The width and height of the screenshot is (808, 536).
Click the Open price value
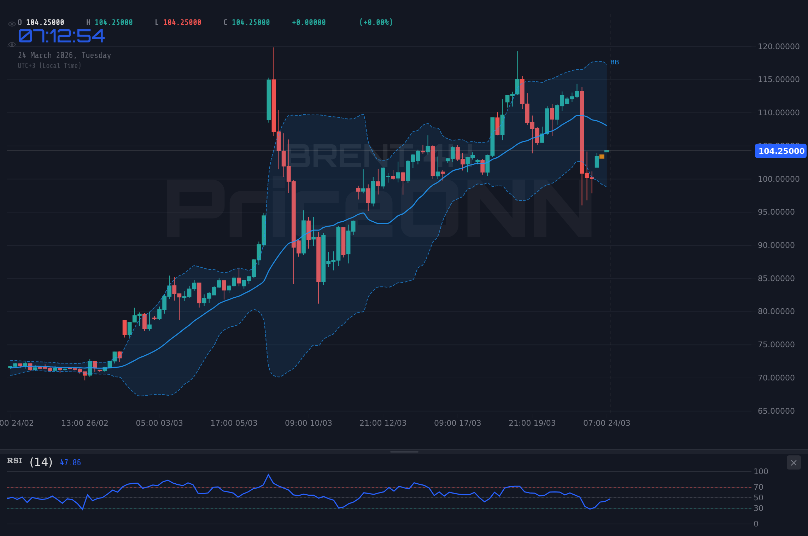[x=45, y=22]
